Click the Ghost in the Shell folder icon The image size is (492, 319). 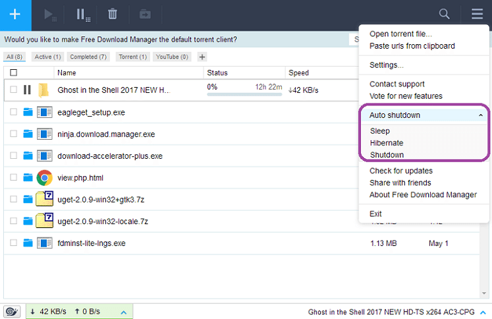pyautogui.click(x=43, y=90)
